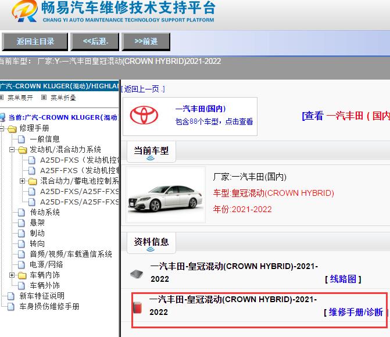
Task: Open the 返回上一页 link
Action: [x=143, y=89]
